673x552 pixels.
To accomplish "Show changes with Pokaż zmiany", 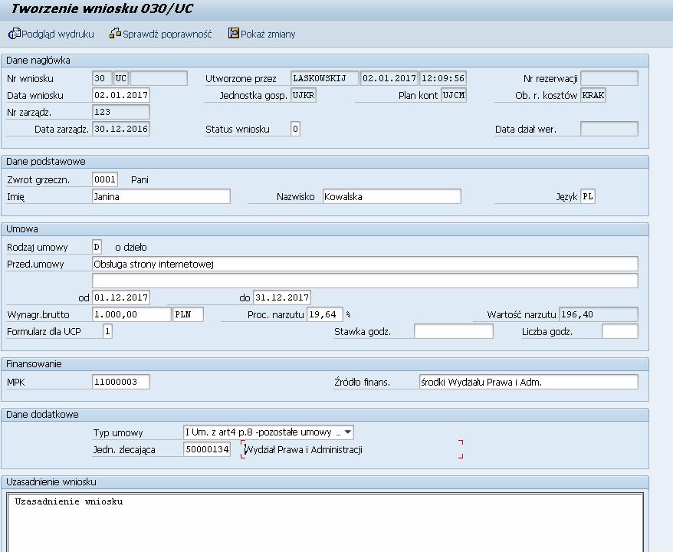I will click(268, 34).
